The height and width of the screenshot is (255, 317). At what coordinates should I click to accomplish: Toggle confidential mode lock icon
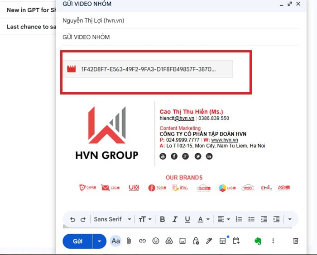coord(196,241)
